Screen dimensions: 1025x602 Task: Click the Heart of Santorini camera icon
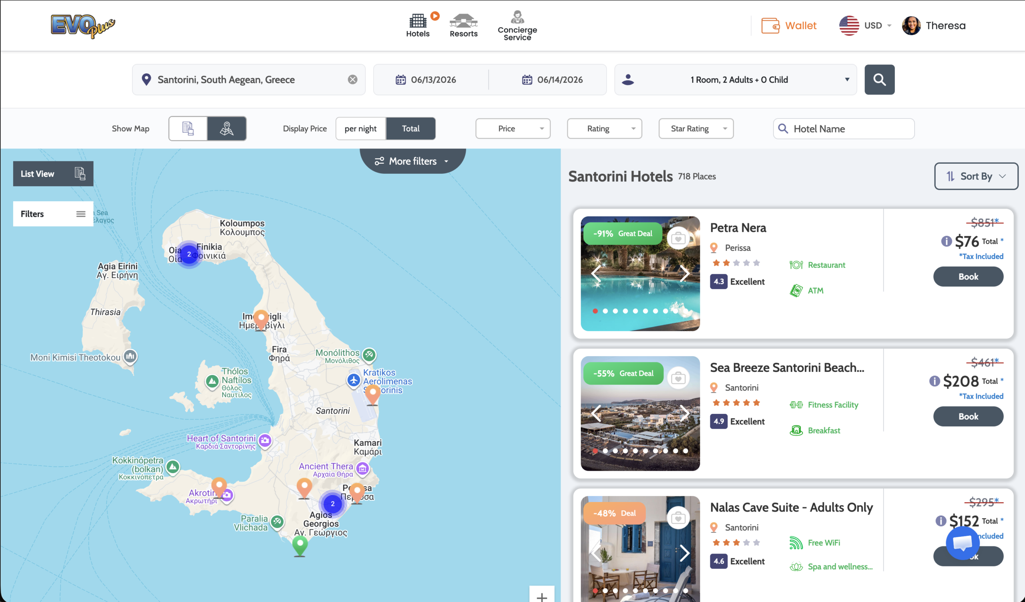point(265,441)
